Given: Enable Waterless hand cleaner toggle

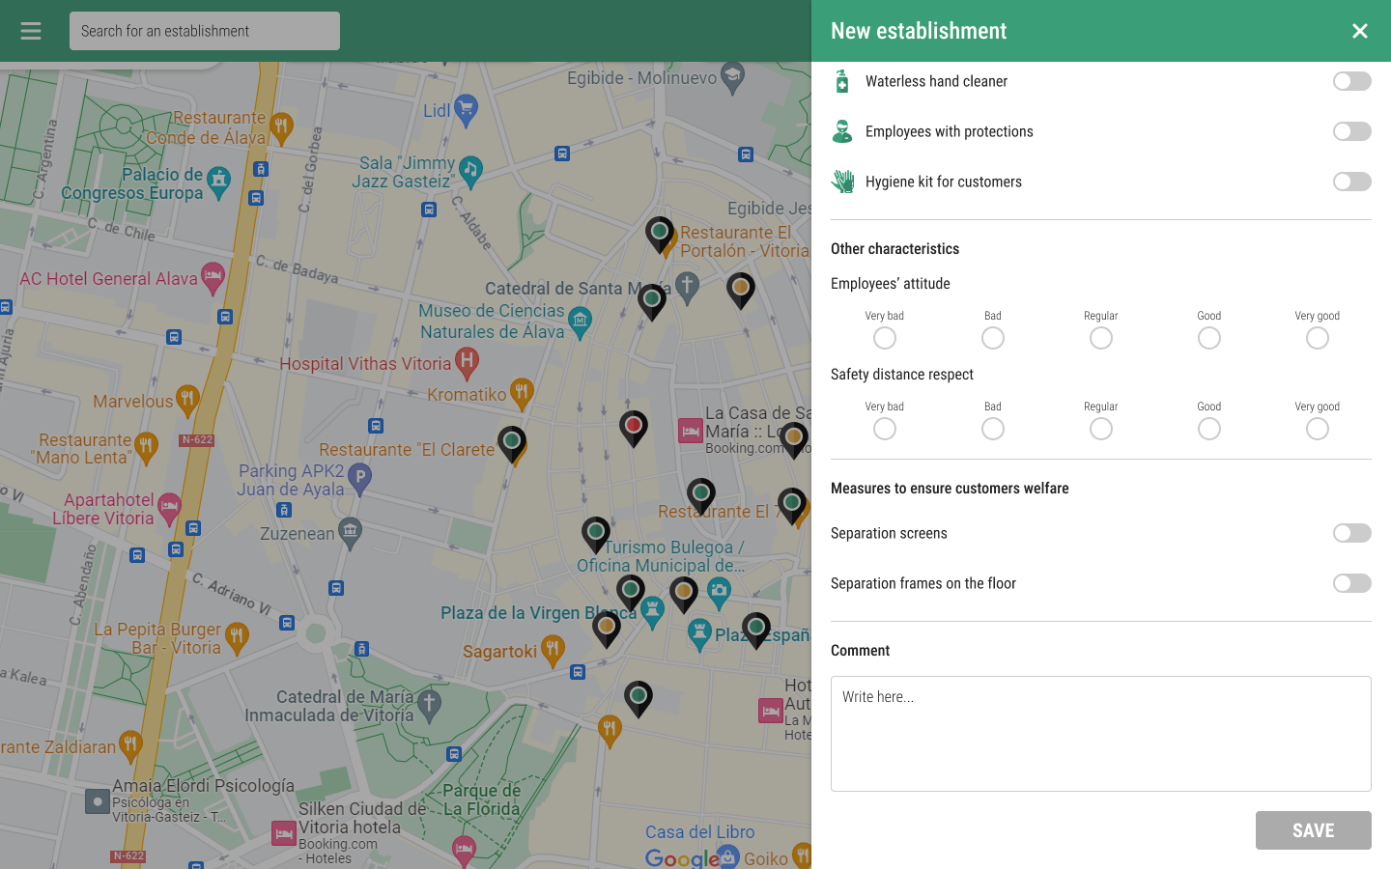Looking at the screenshot, I should click(1352, 81).
